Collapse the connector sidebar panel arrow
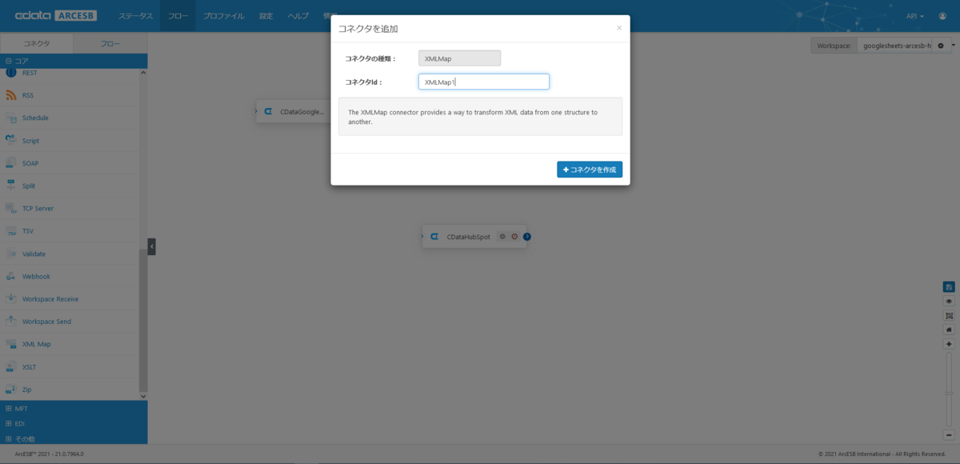The height and width of the screenshot is (464, 960). pos(152,246)
